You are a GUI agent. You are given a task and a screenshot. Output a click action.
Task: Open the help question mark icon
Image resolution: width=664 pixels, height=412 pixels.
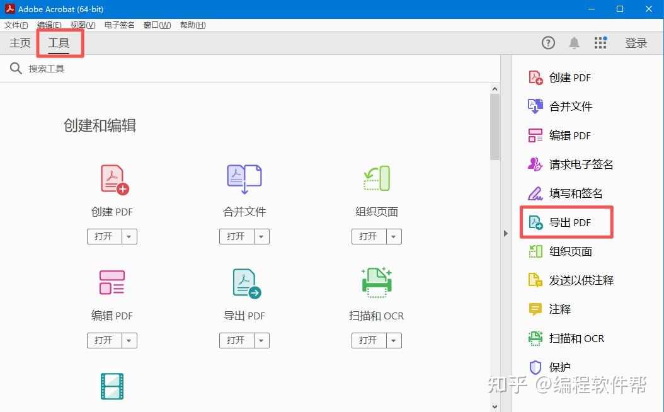[x=548, y=43]
